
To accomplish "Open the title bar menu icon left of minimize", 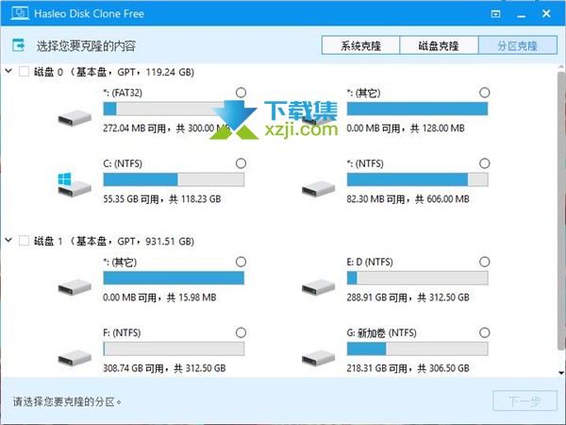I will tap(495, 14).
